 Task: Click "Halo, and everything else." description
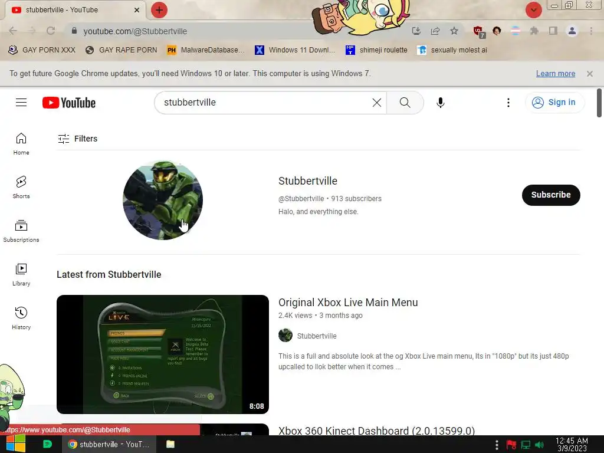click(x=318, y=212)
